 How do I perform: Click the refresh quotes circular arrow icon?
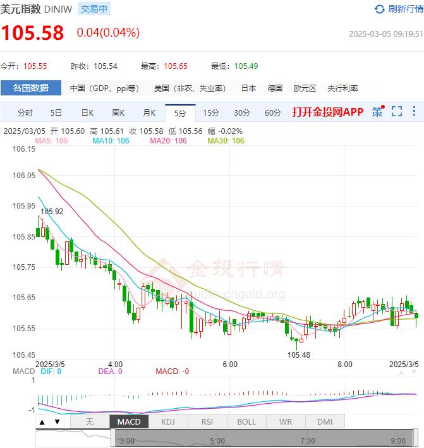click(379, 9)
